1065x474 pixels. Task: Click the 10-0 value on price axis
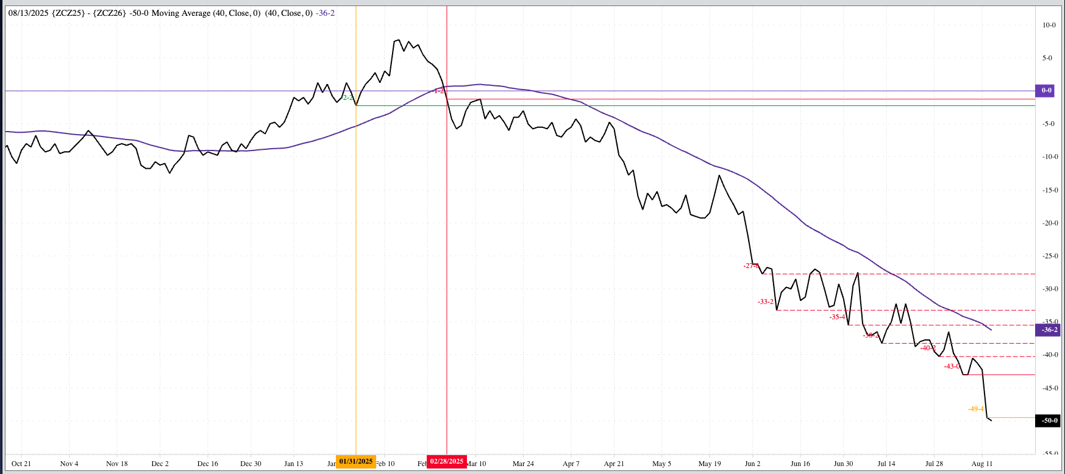click(x=1049, y=25)
